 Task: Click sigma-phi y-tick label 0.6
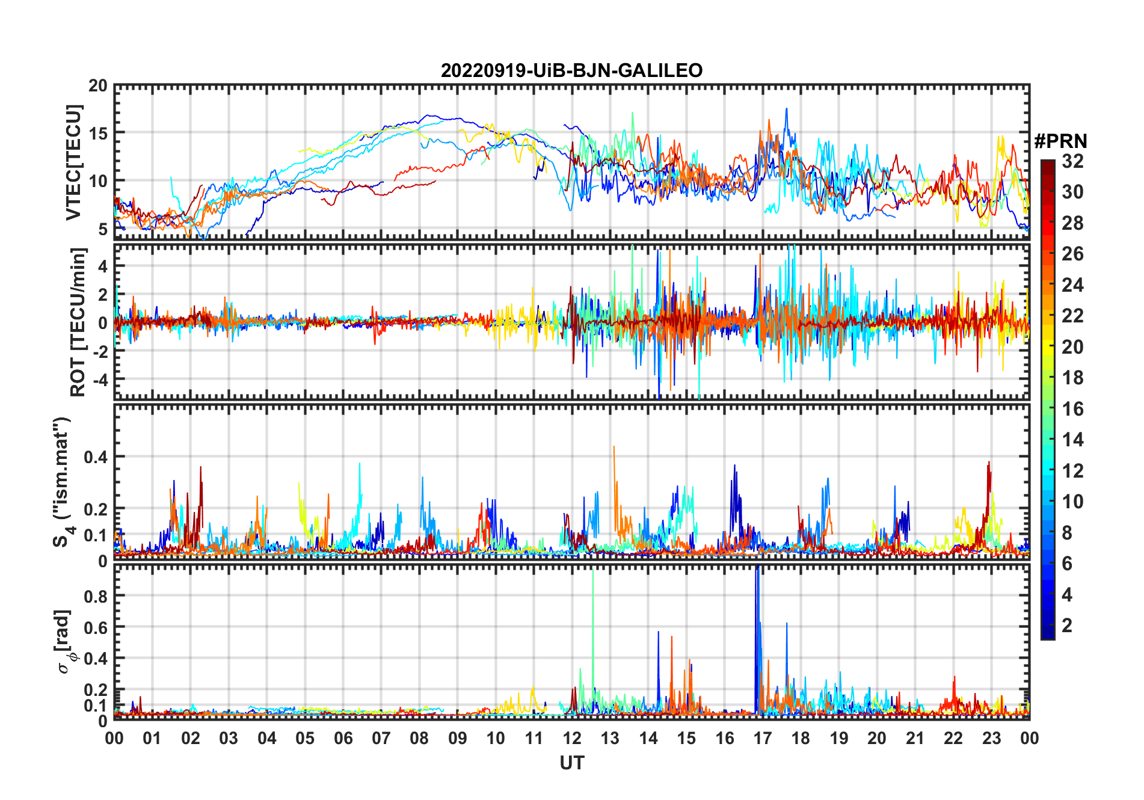point(96,627)
